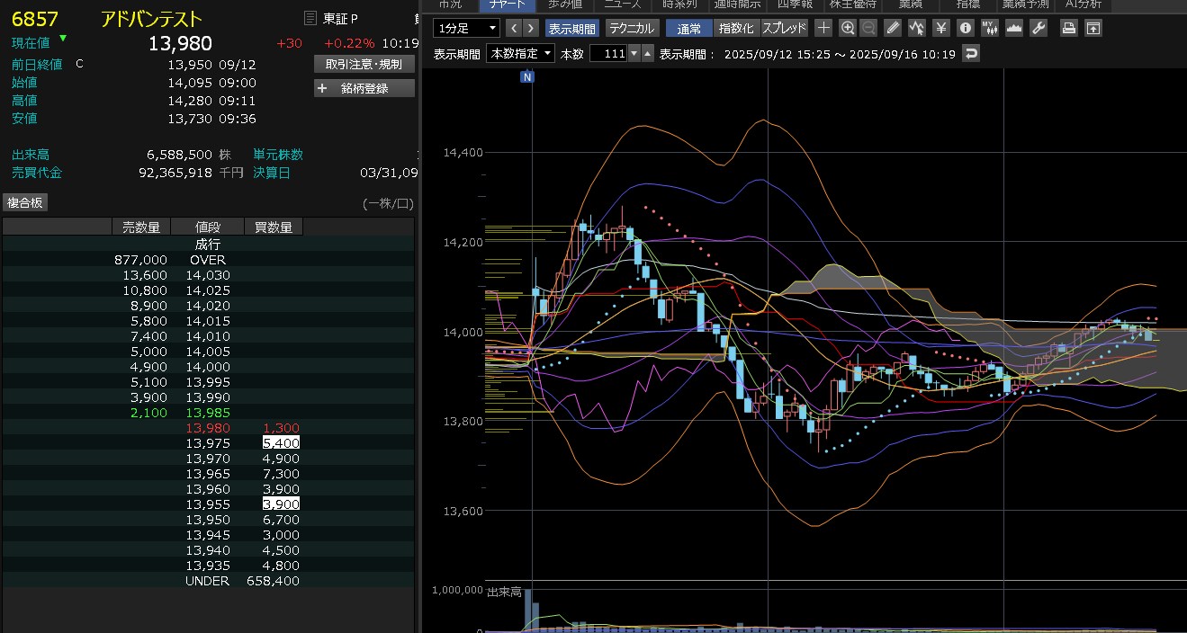
Task: Open the 本数指定 period type dropdown
Action: [x=520, y=53]
